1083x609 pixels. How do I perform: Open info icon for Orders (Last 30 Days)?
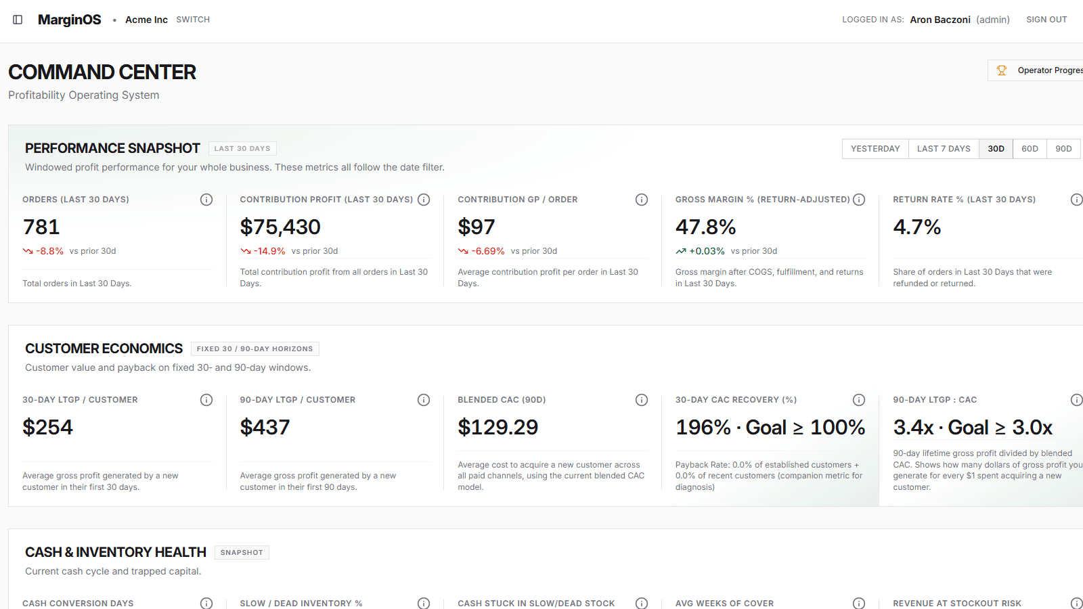[206, 200]
